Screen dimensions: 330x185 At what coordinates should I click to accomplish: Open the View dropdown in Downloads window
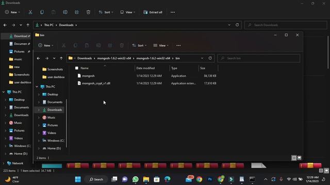[127, 12]
